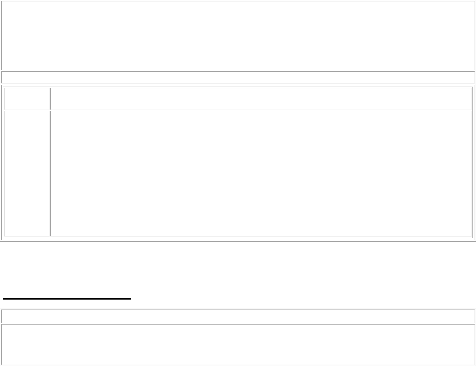
Task: Select the wide upper-right inner table cell
Action: (x=261, y=99)
